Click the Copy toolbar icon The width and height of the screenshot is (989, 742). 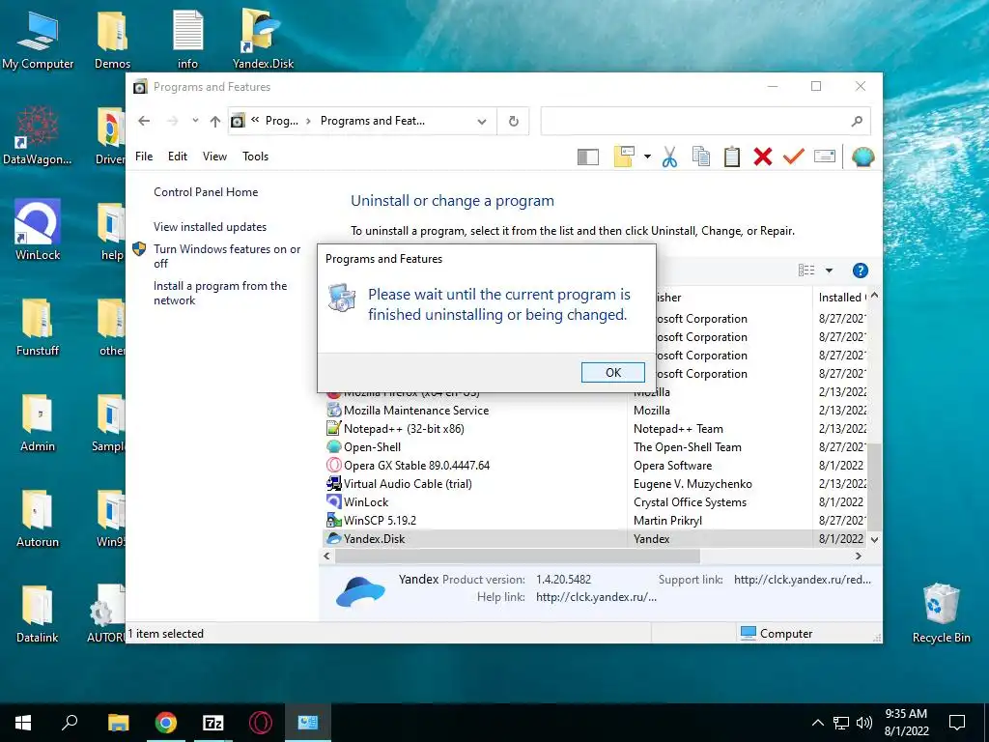701,157
